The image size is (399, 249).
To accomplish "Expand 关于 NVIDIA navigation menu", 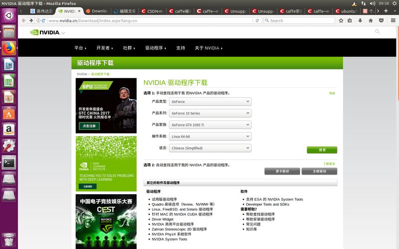I will 208,48.
